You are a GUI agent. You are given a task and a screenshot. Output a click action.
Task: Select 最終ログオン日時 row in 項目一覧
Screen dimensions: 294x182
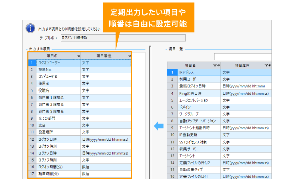pos(219,86)
